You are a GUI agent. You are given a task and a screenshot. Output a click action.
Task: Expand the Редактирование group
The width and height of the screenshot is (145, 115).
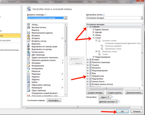tap(94, 57)
